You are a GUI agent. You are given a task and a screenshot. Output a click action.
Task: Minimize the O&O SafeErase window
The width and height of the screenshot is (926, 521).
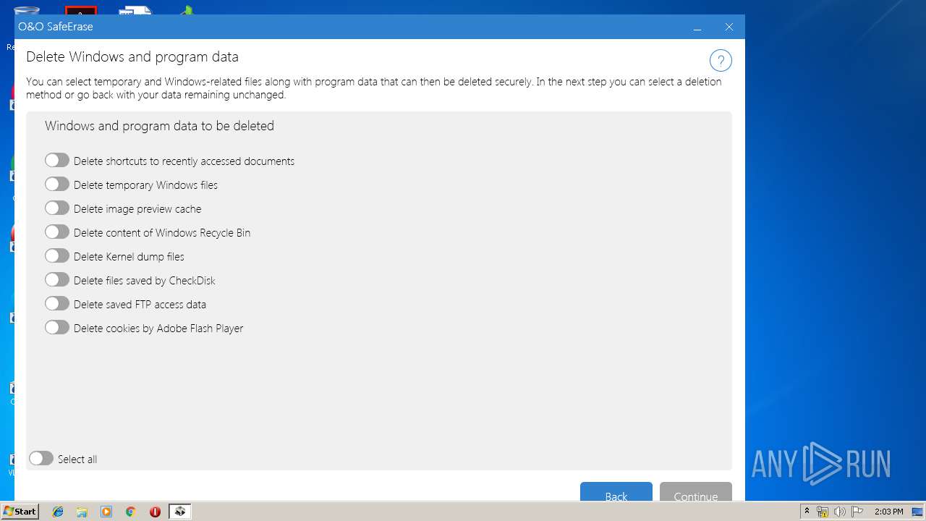click(x=697, y=27)
